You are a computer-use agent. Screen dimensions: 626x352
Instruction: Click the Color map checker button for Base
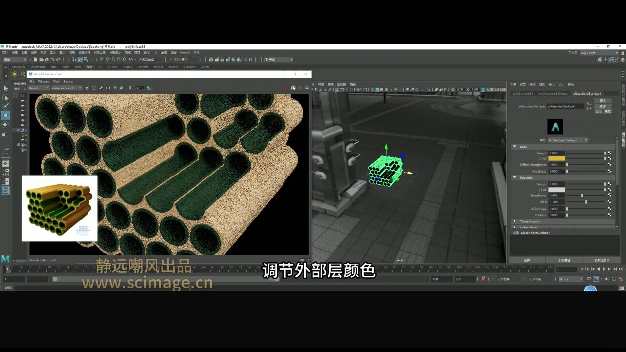pos(609,158)
